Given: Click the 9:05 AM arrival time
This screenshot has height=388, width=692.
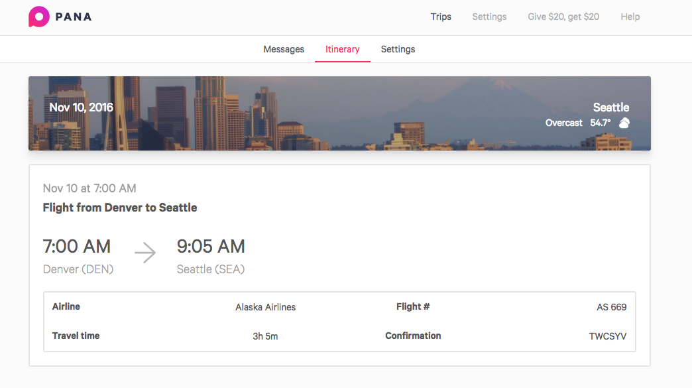Looking at the screenshot, I should click(211, 246).
